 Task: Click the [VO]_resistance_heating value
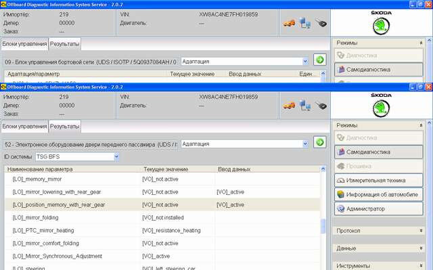point(171,231)
